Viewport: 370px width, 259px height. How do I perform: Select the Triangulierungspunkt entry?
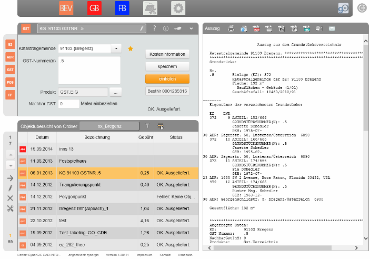(x=81, y=185)
